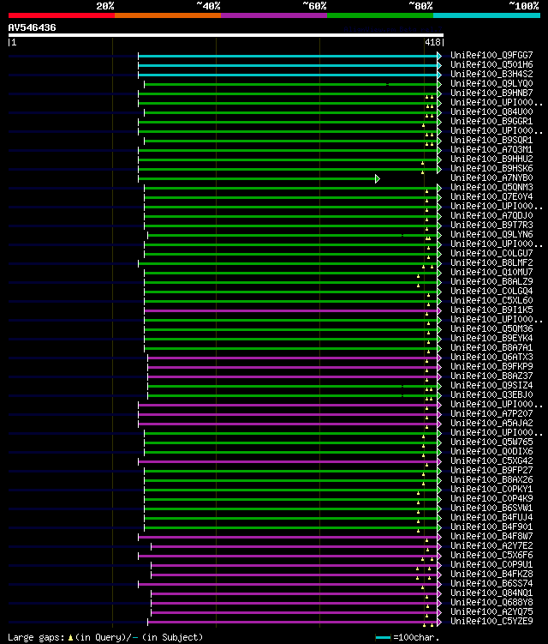Click the cyan ~100% identity legend segment

[486, 15]
